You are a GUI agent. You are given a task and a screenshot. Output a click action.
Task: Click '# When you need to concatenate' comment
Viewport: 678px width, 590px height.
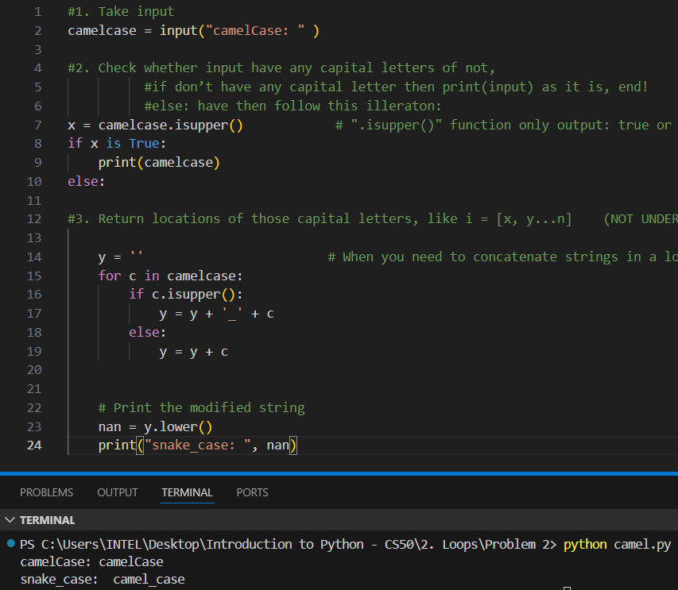click(502, 257)
